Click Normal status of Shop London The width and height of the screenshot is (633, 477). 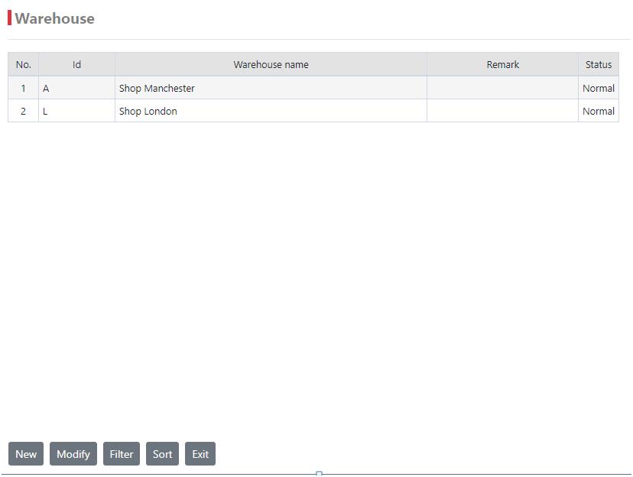coord(599,111)
